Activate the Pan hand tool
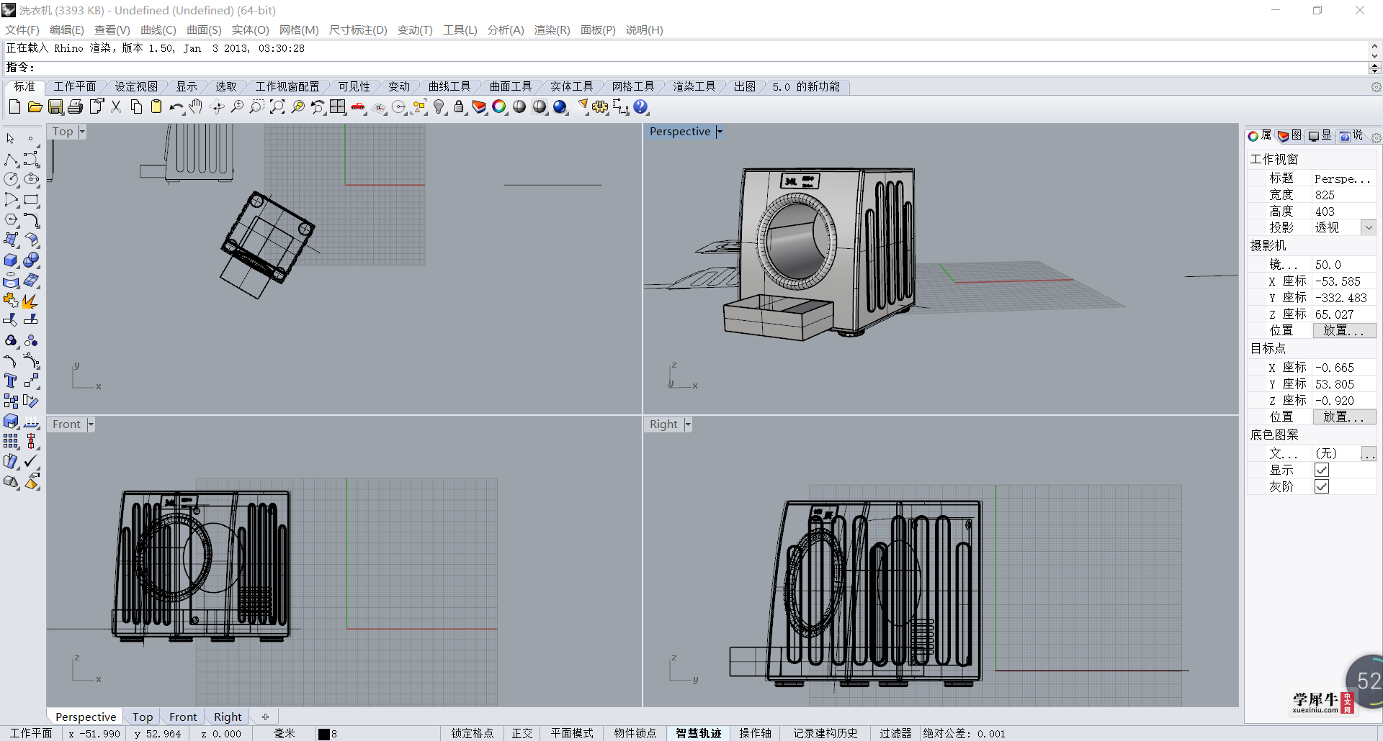The width and height of the screenshot is (1383, 741). (x=197, y=107)
